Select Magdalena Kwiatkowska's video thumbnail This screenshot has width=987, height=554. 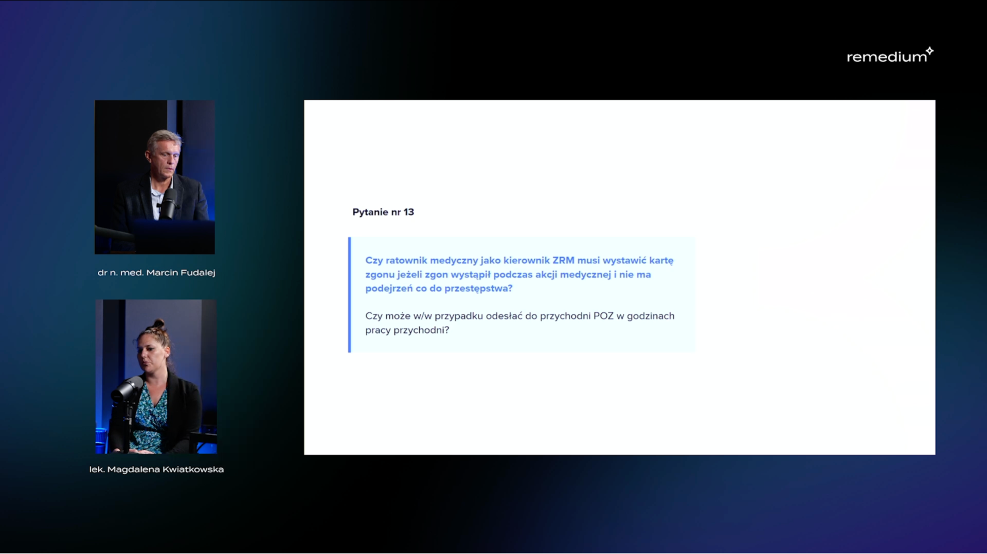click(x=156, y=377)
